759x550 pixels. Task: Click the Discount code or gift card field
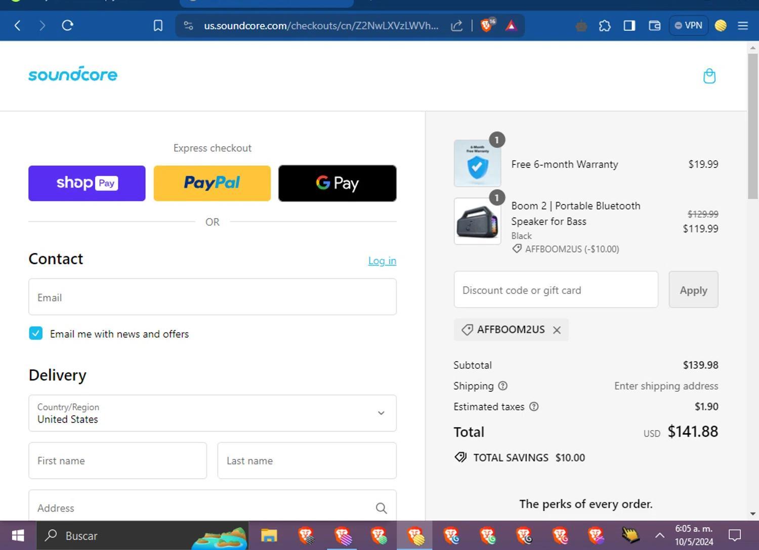(556, 289)
